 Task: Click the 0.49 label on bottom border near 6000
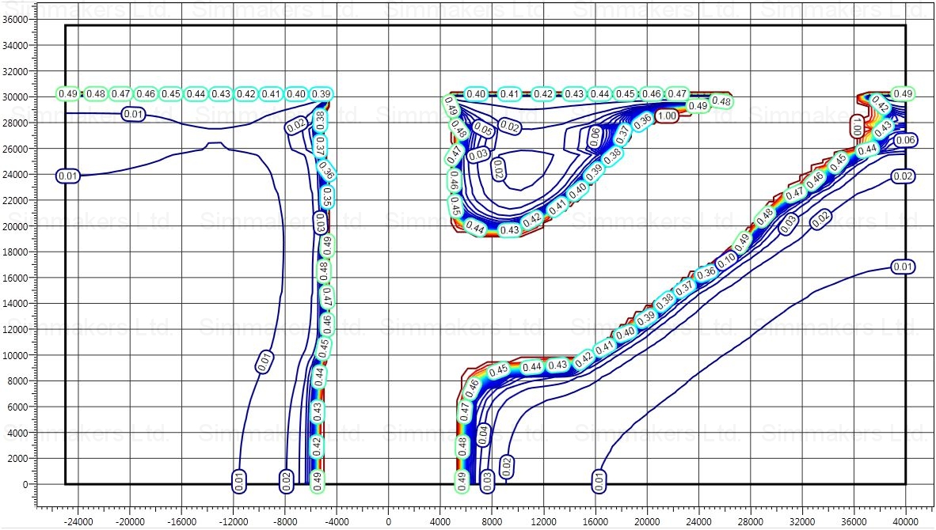[x=462, y=478]
